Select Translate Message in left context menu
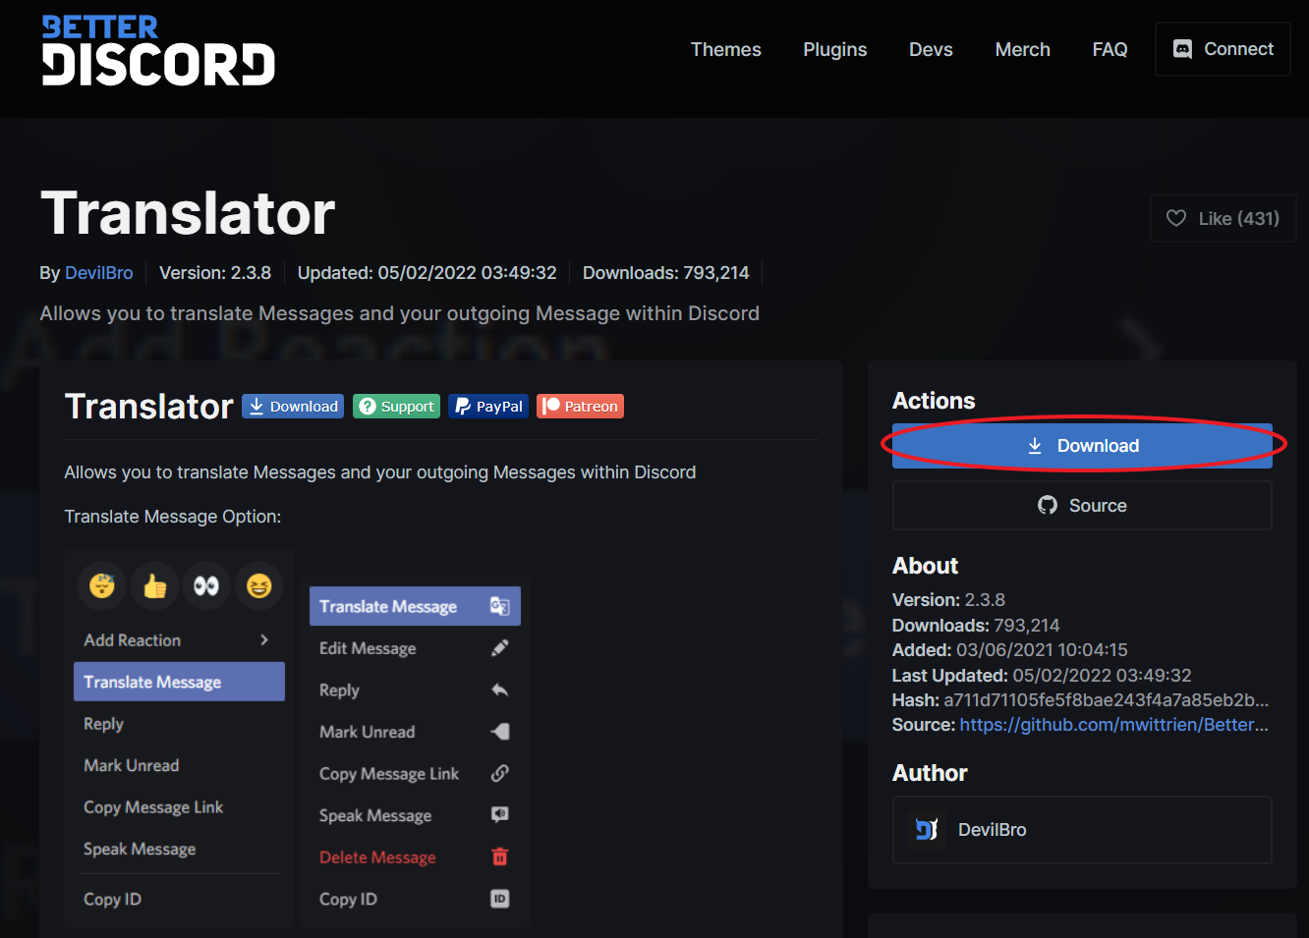Image resolution: width=1309 pixels, height=938 pixels. coord(179,682)
